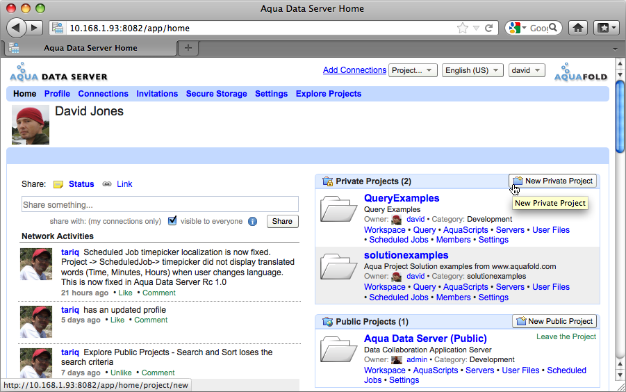Click tariq's avatar on the updated profile post

point(36,322)
